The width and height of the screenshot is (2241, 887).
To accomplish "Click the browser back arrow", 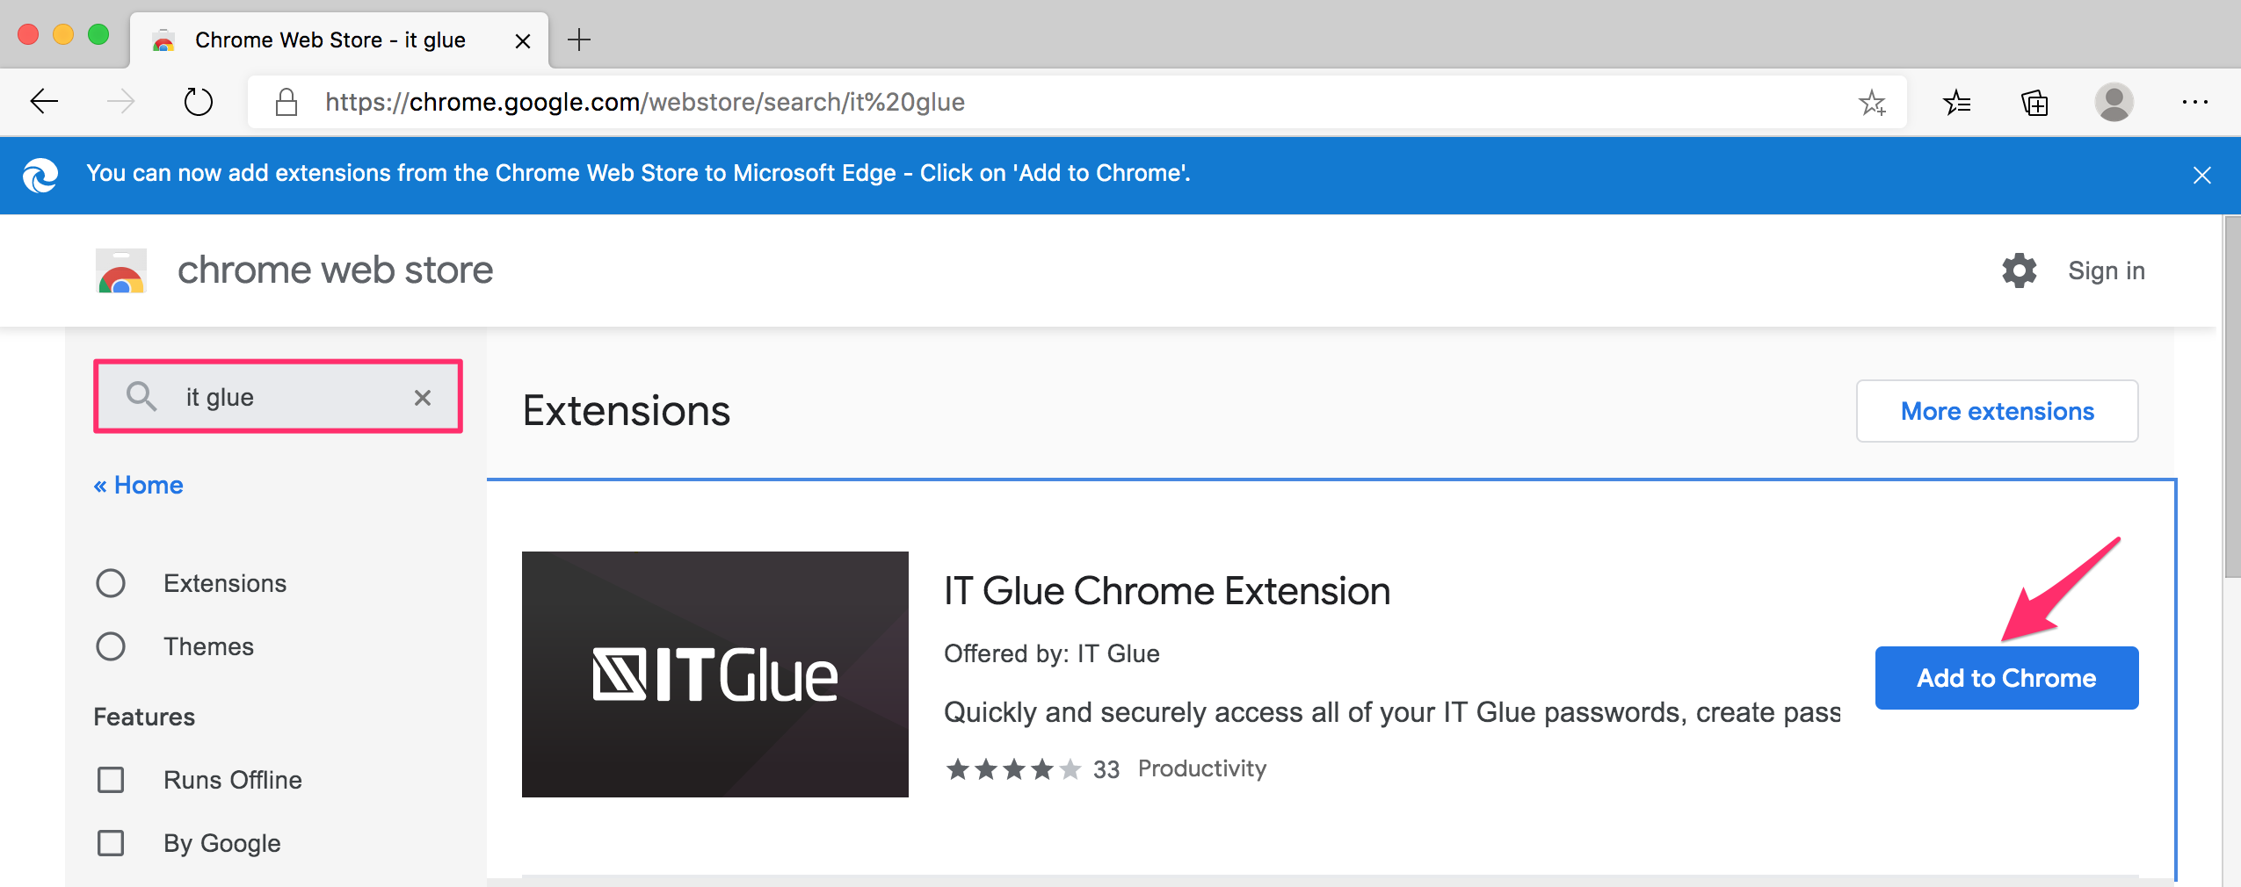I will click(44, 101).
